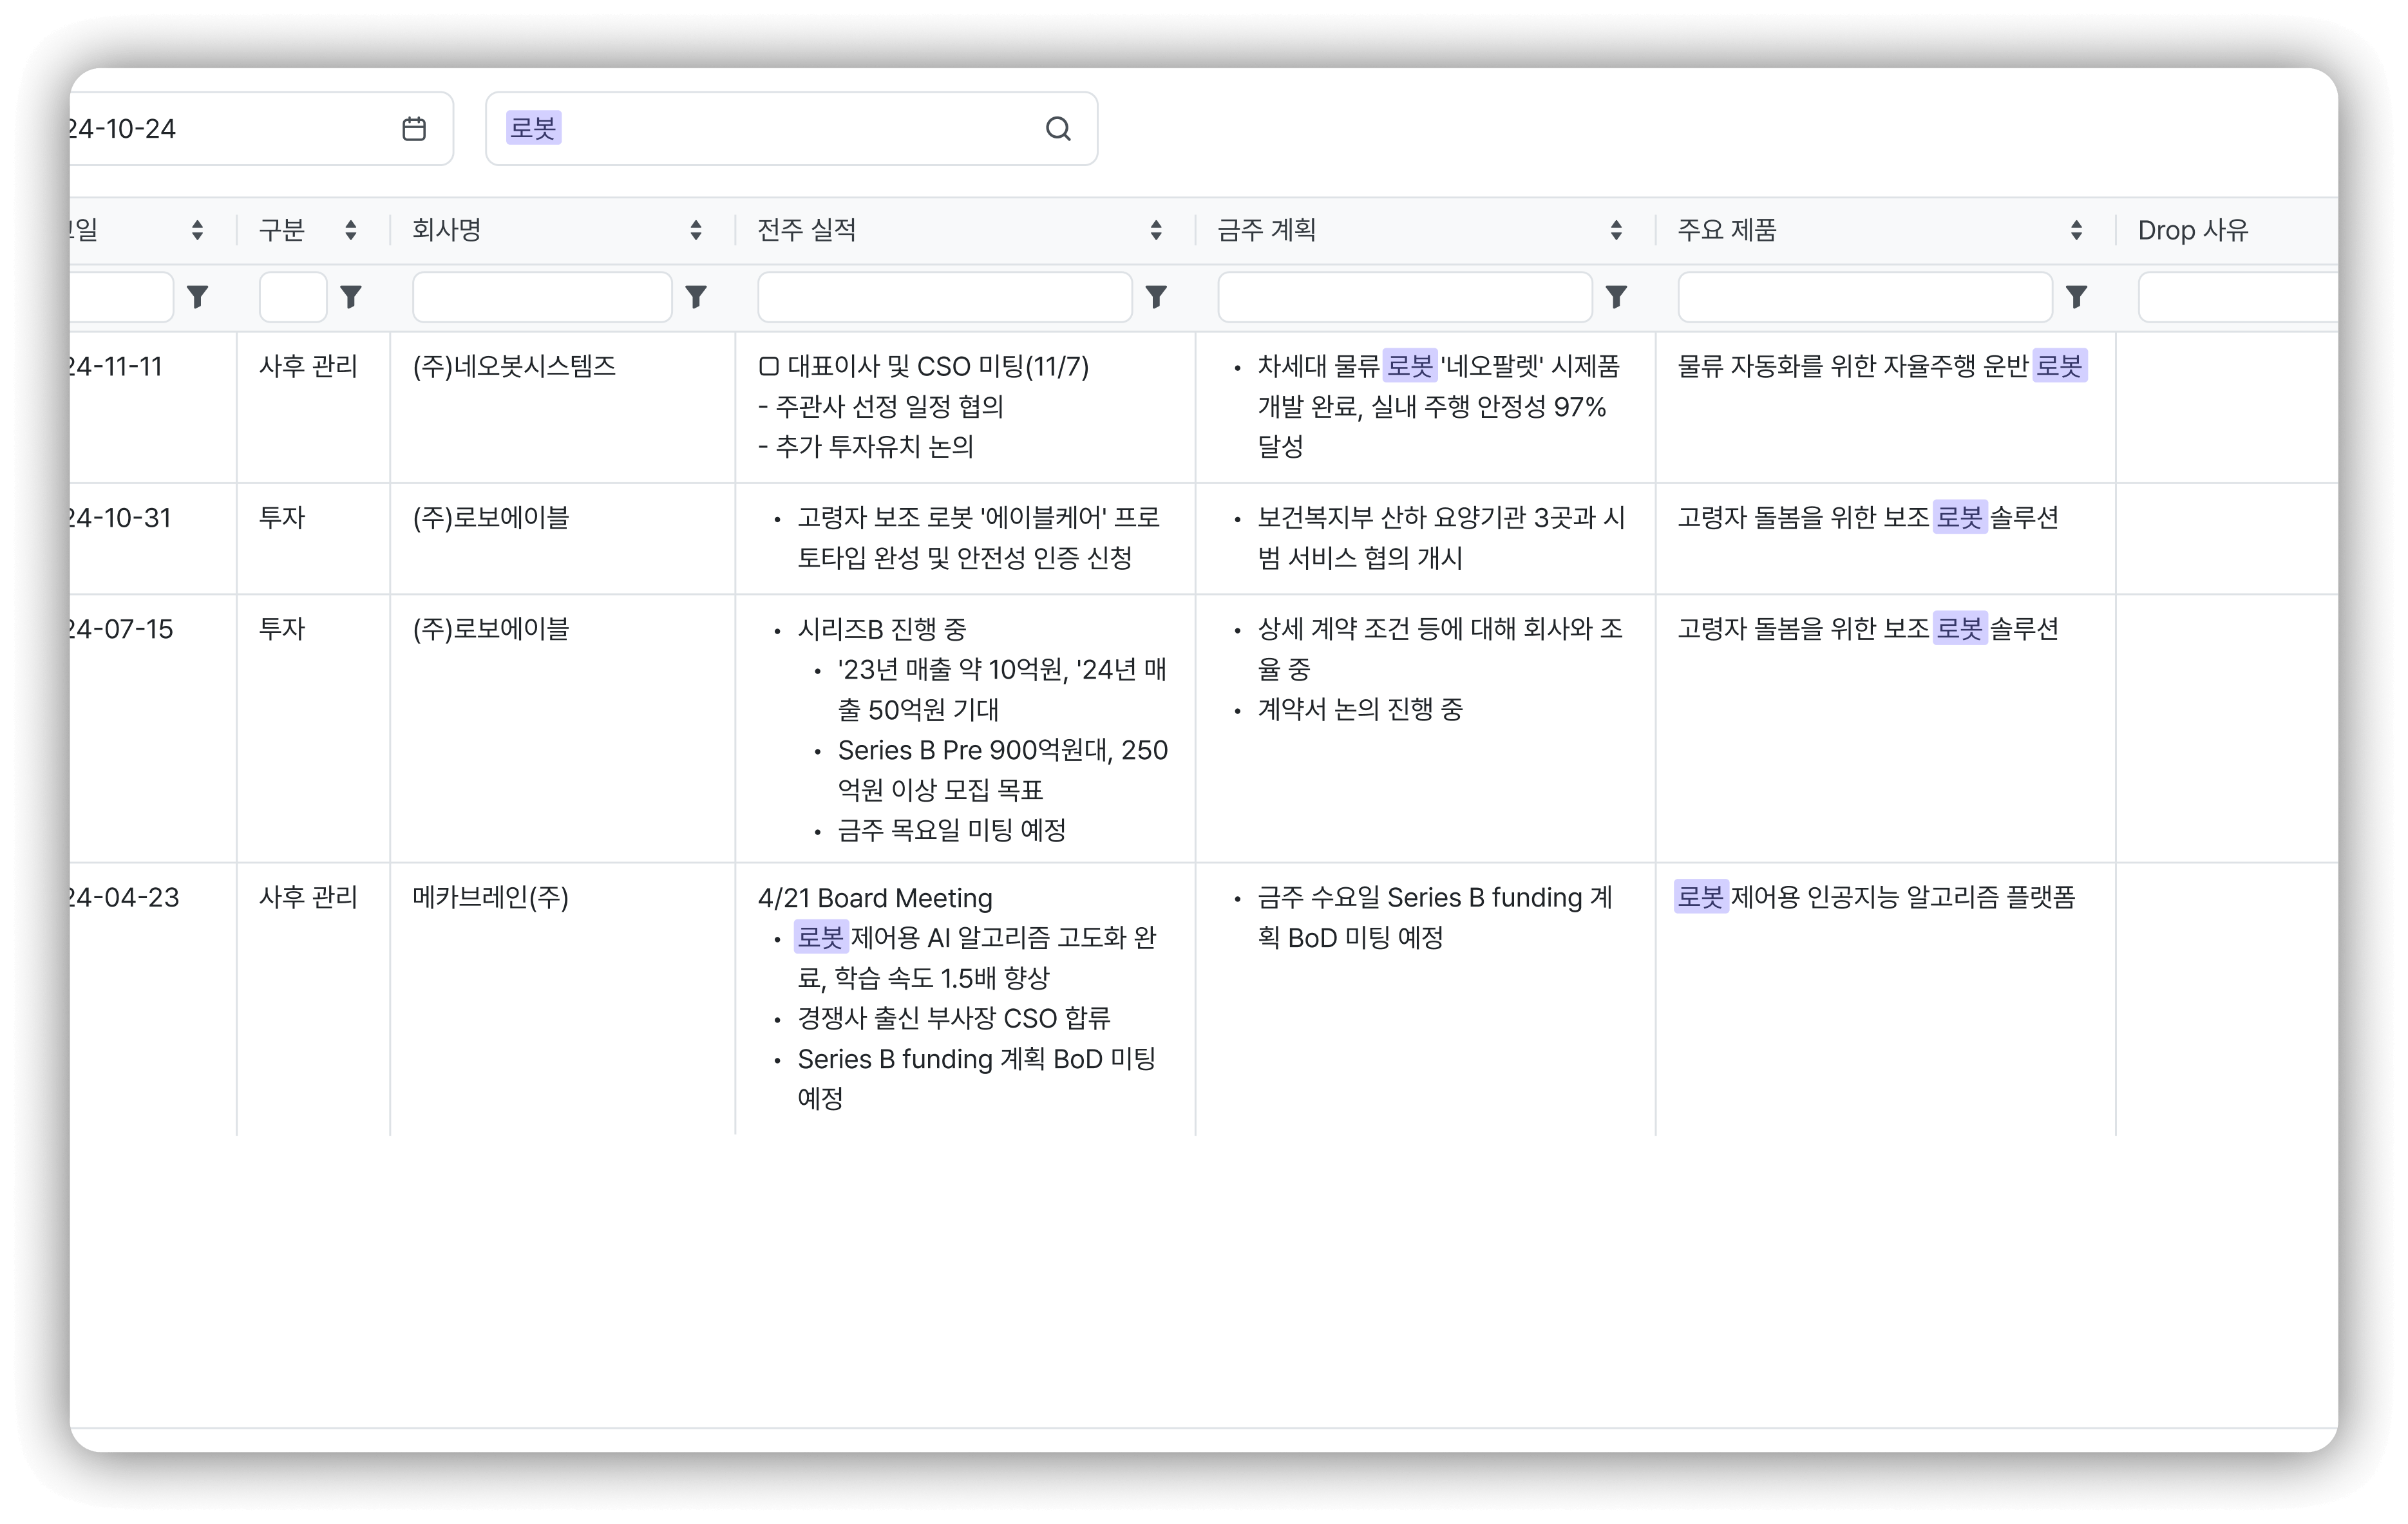Image resolution: width=2408 pixels, height=1524 pixels.
Task: Click 투자 in the 24-07-15 row
Action: tap(282, 629)
